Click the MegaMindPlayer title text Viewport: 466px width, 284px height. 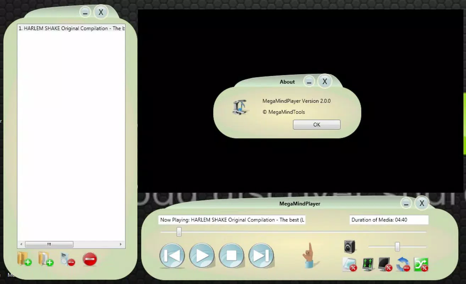(x=300, y=204)
